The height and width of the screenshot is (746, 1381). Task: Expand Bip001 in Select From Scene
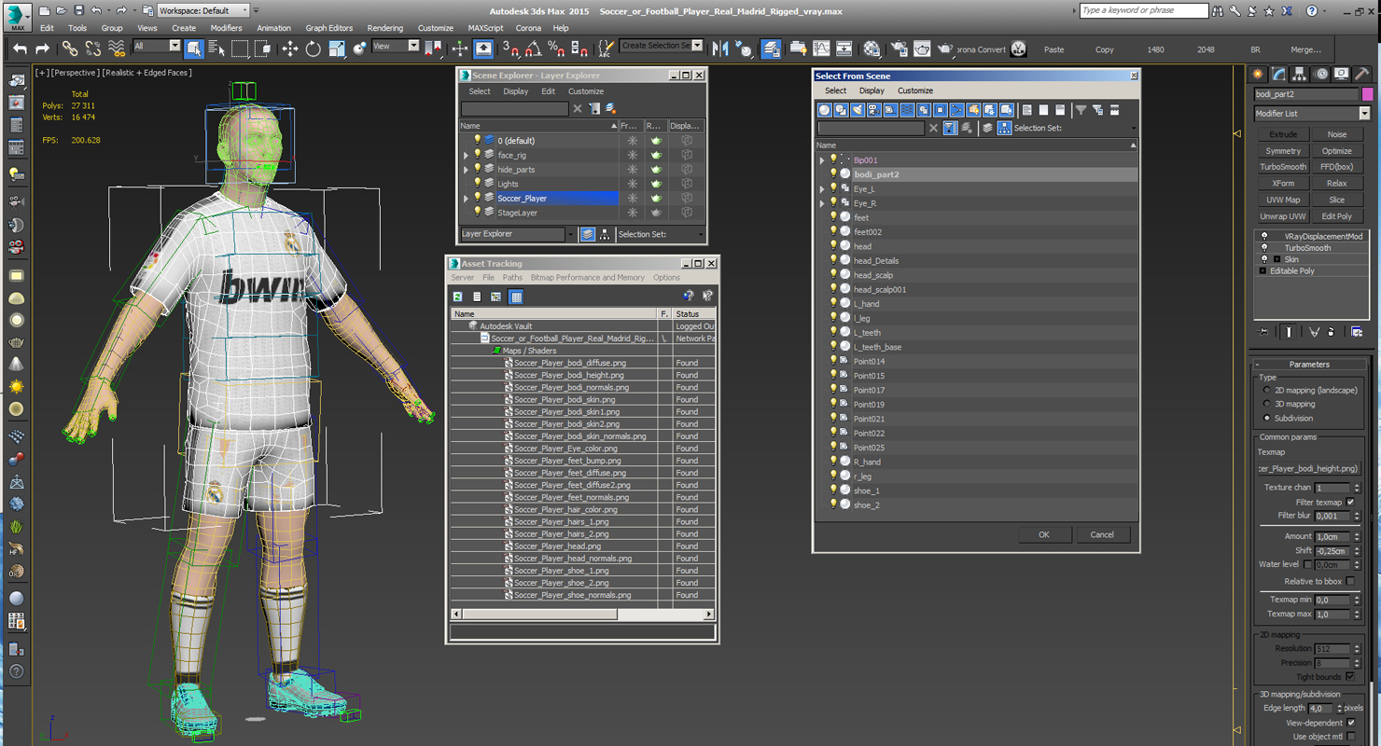pyautogui.click(x=822, y=160)
